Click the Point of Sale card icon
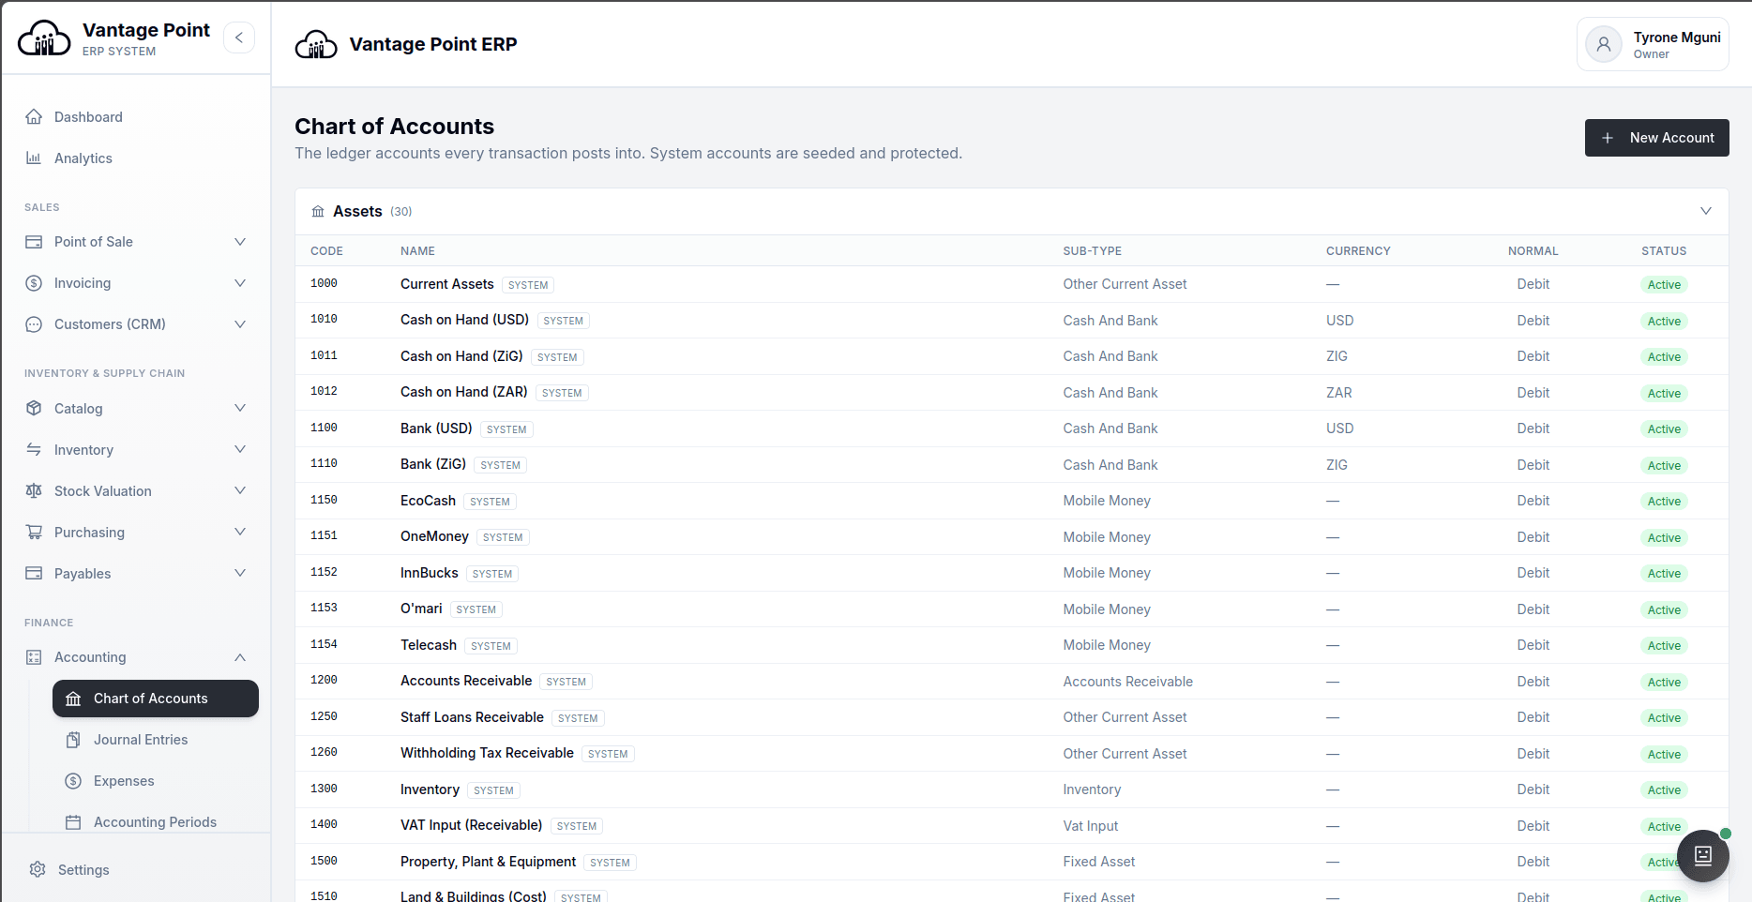This screenshot has height=902, width=1752. [x=34, y=242]
